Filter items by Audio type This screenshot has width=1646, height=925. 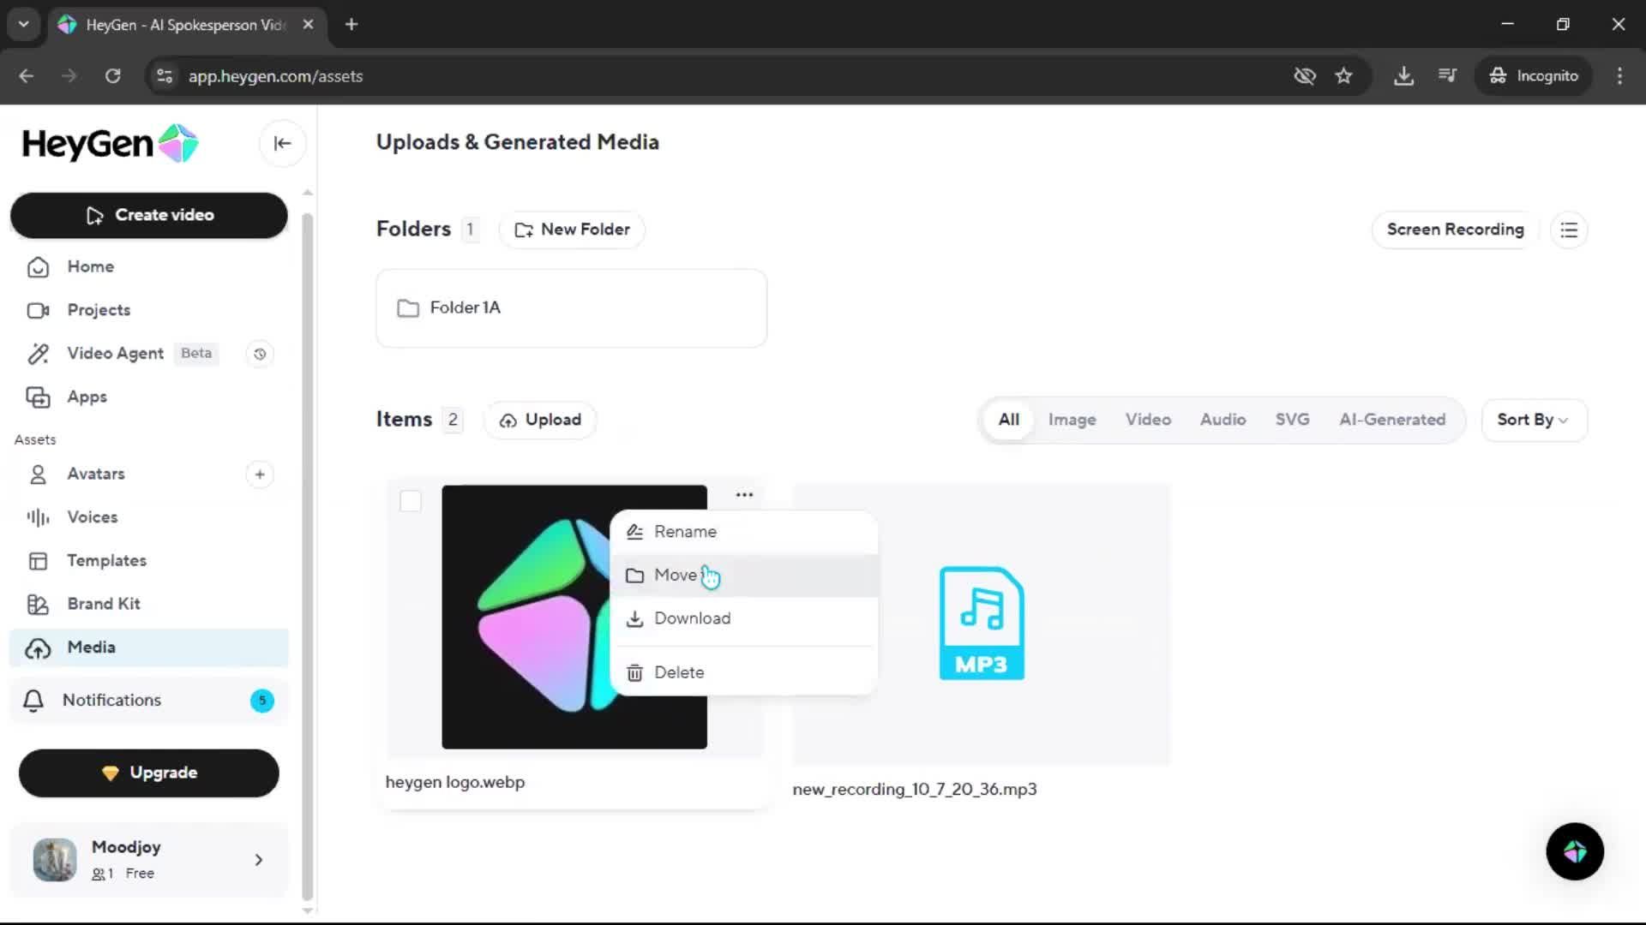pyautogui.click(x=1222, y=420)
